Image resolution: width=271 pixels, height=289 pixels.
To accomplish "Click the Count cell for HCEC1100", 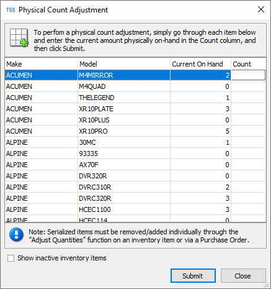I will pyautogui.click(x=249, y=209).
